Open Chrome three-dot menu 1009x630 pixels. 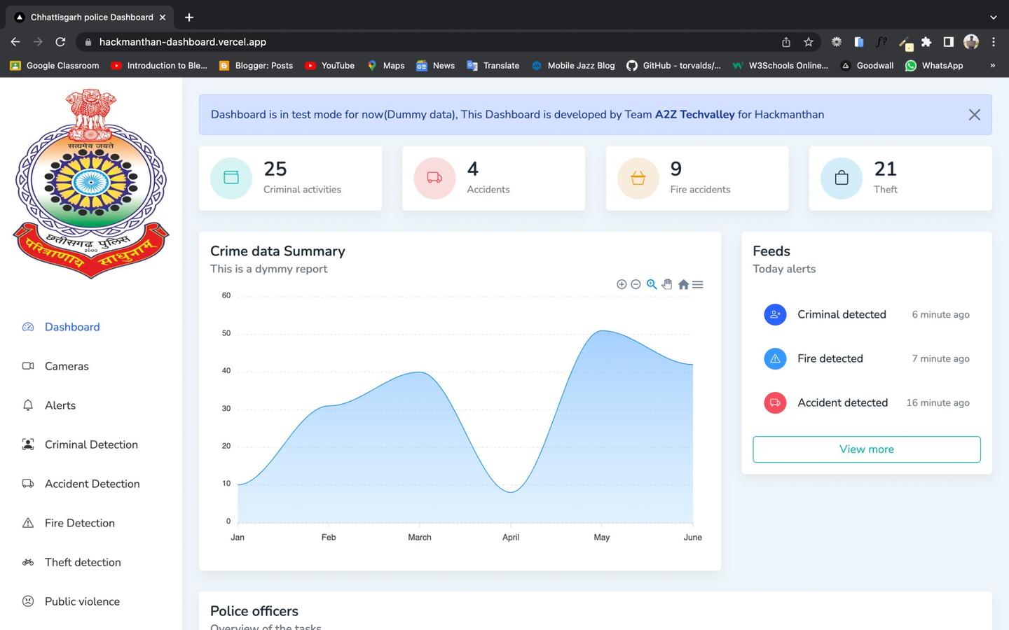(x=994, y=42)
